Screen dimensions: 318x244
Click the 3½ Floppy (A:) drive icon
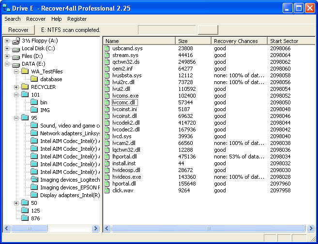click(x=16, y=41)
